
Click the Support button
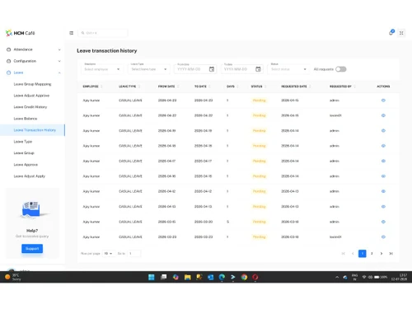pyautogui.click(x=32, y=249)
